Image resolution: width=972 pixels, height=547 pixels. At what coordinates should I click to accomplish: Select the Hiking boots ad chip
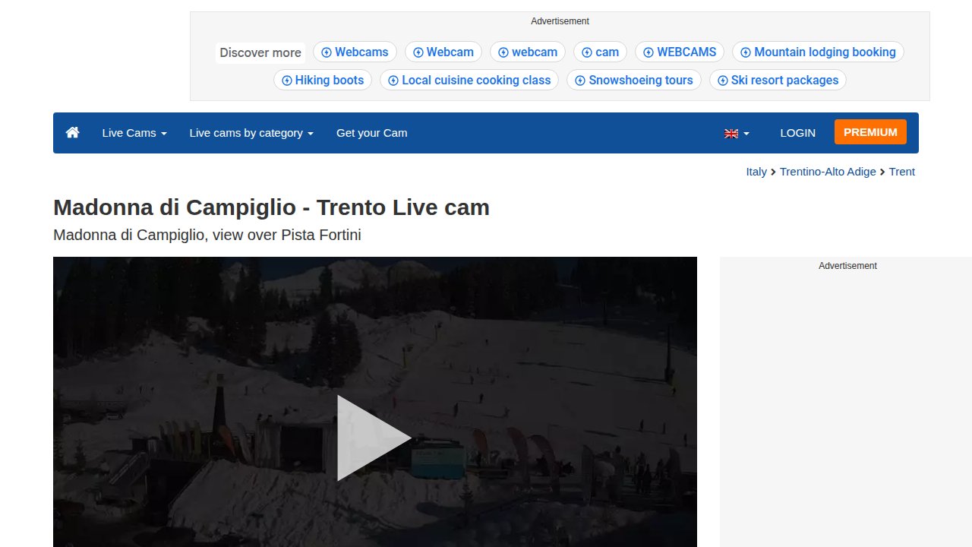point(322,81)
